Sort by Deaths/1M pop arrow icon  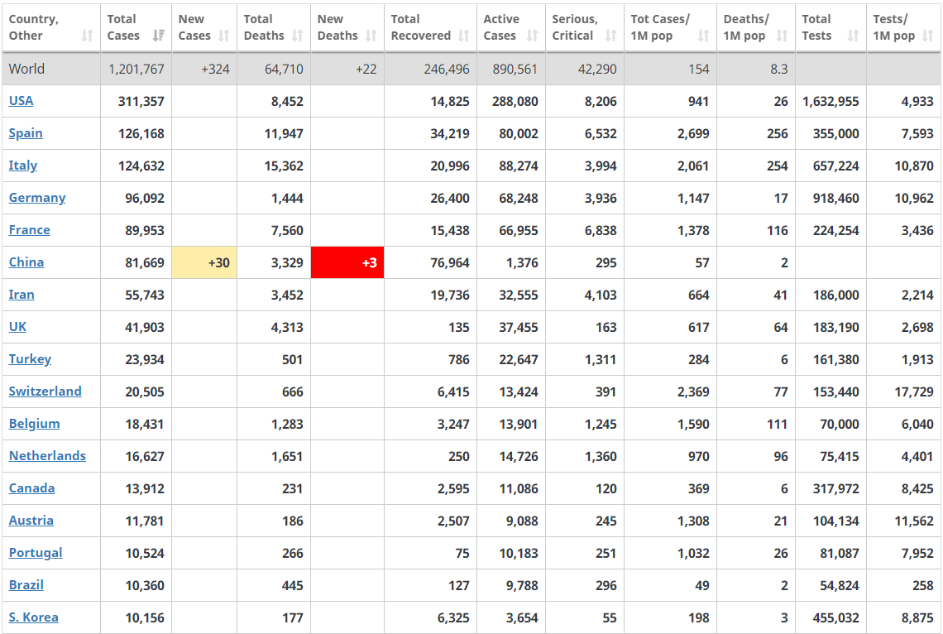[783, 36]
